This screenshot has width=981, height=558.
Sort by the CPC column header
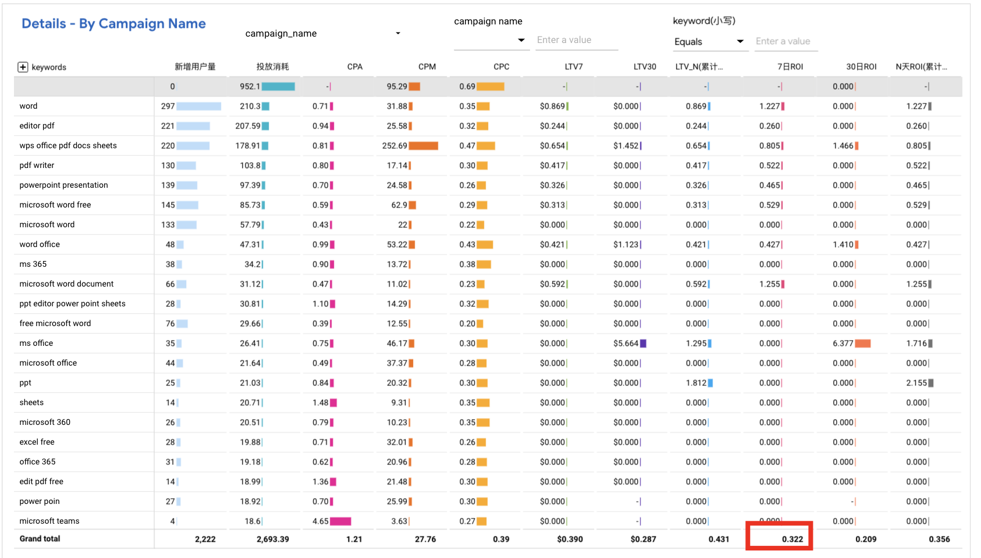point(501,67)
